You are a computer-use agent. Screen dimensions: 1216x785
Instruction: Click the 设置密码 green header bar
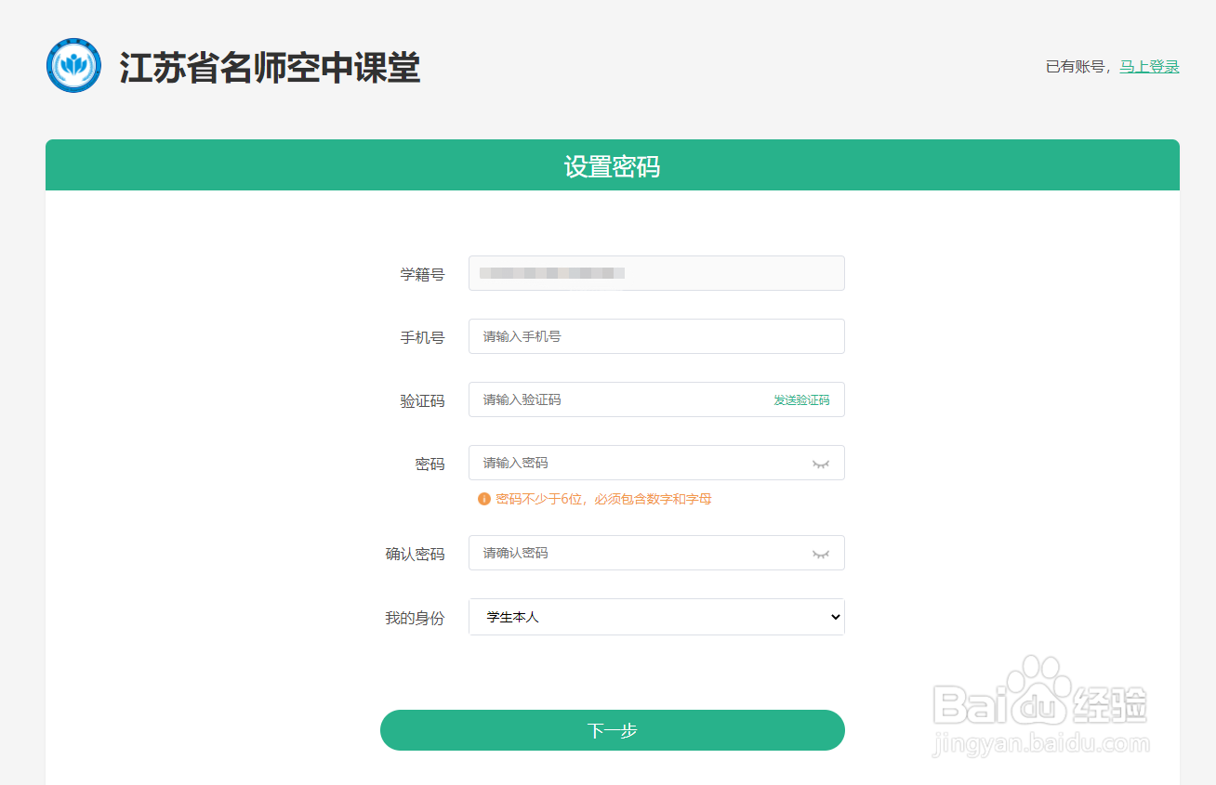click(612, 166)
